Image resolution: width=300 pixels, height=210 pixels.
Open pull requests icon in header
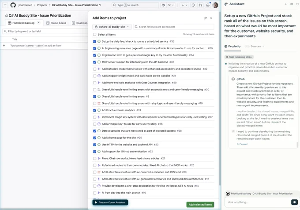[x=200, y=5]
